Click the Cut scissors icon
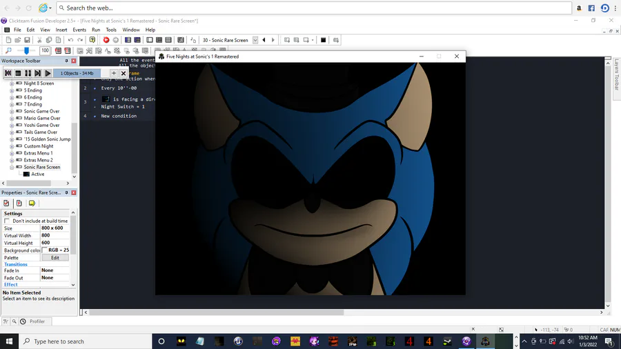This screenshot has height=349, width=621. click(x=39, y=40)
